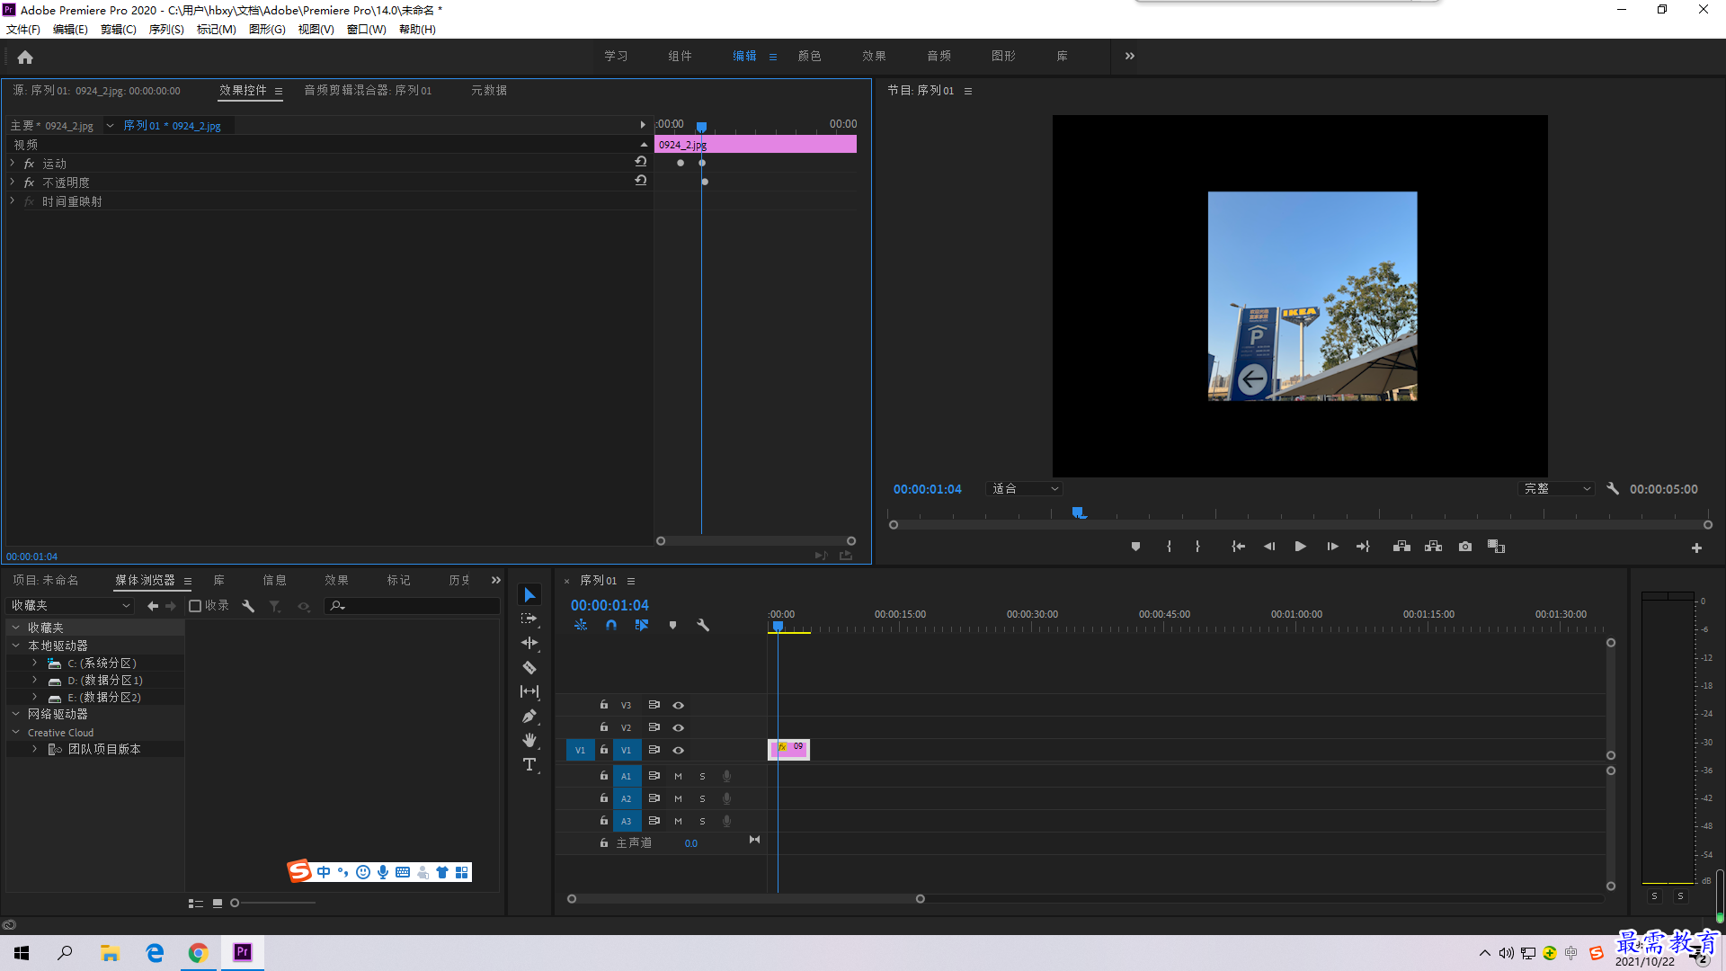Open comparison view button
The width and height of the screenshot is (1726, 971).
pos(1496,547)
